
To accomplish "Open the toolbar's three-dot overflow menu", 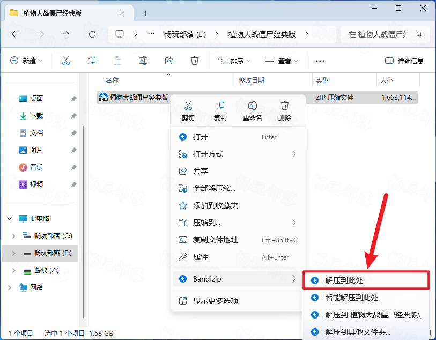I will (x=320, y=61).
